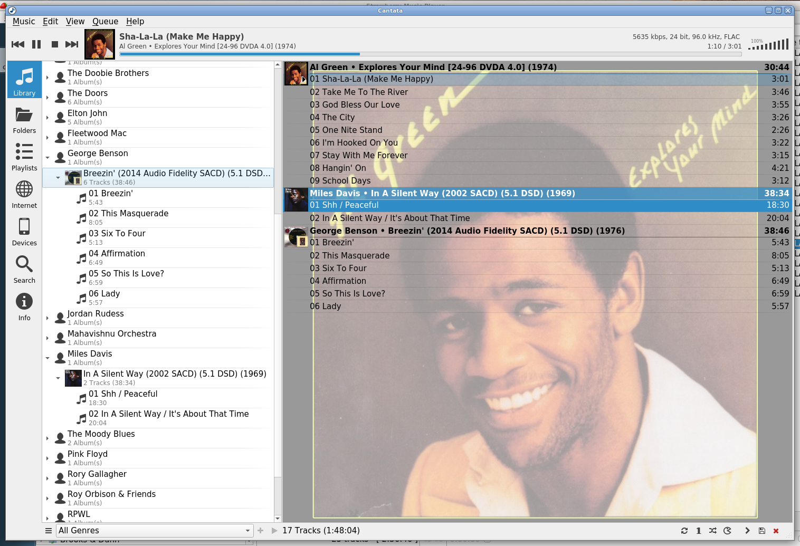Select '05 One Nite Stand' in queue

[537, 130]
